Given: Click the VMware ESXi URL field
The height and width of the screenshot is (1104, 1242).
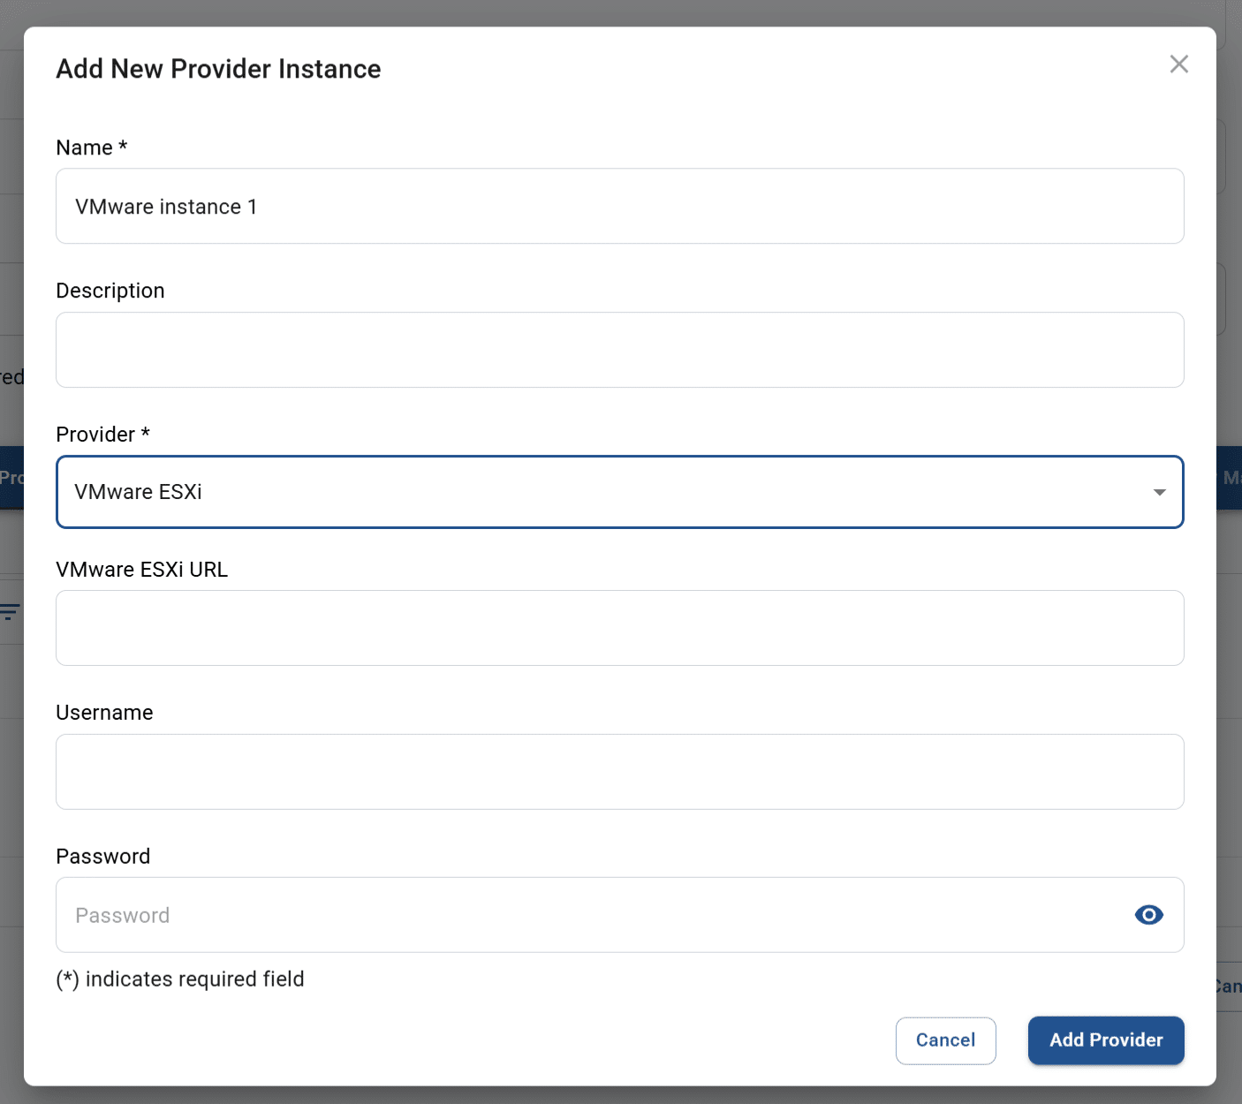Looking at the screenshot, I should coord(618,628).
